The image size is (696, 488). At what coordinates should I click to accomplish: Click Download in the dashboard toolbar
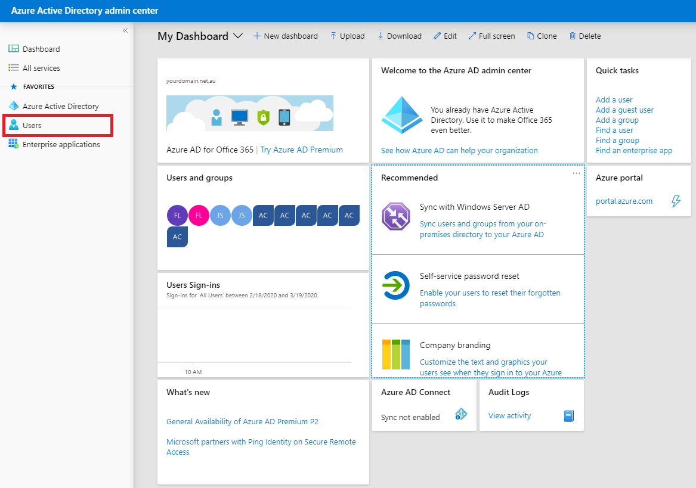400,36
